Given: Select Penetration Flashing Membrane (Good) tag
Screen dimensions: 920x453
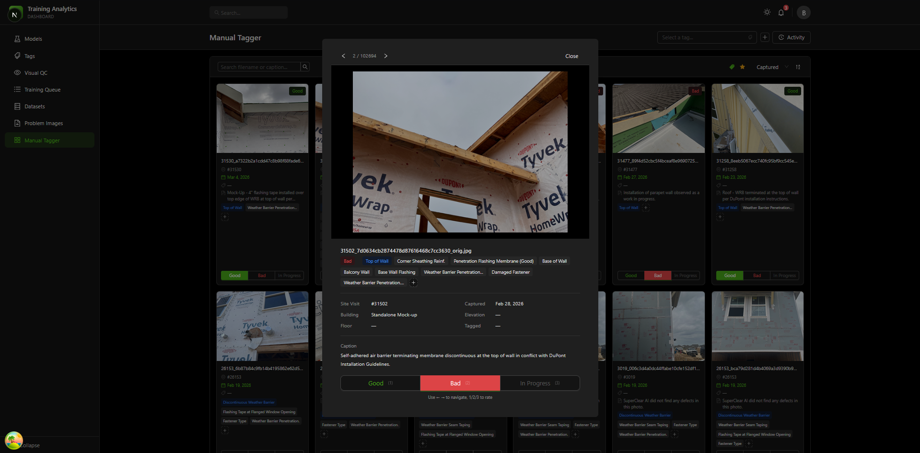Looking at the screenshot, I should [493, 261].
